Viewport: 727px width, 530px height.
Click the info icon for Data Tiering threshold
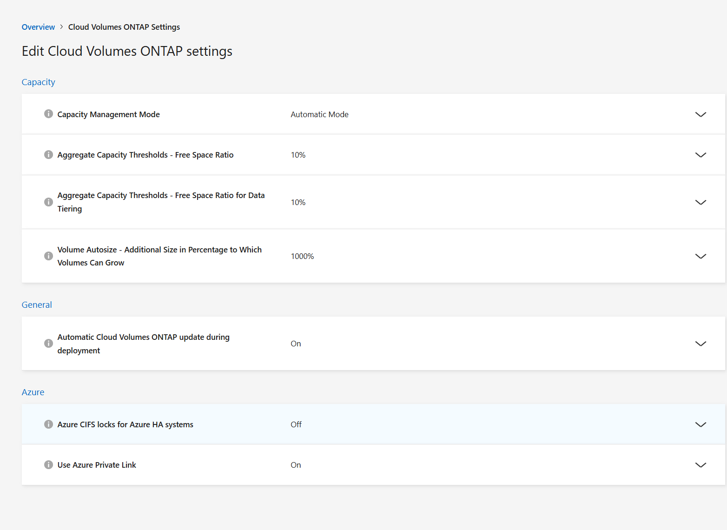point(48,202)
